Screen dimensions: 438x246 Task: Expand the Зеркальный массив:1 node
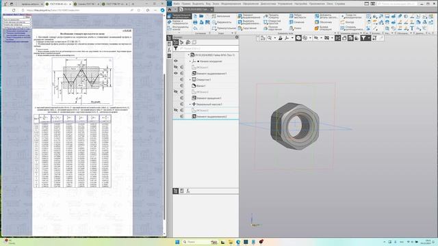tap(190, 104)
